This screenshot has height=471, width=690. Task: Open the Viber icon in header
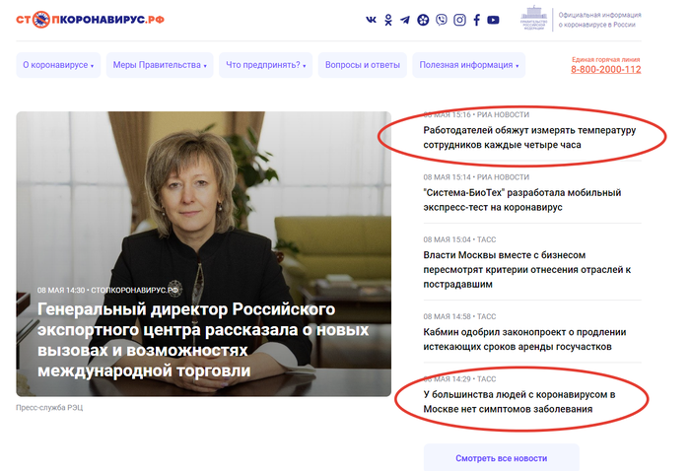[x=442, y=20]
